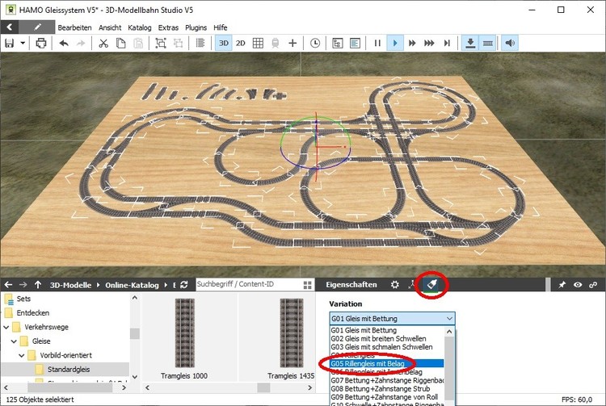Open the Katalog menu
This screenshot has width=606, height=406.
point(140,27)
